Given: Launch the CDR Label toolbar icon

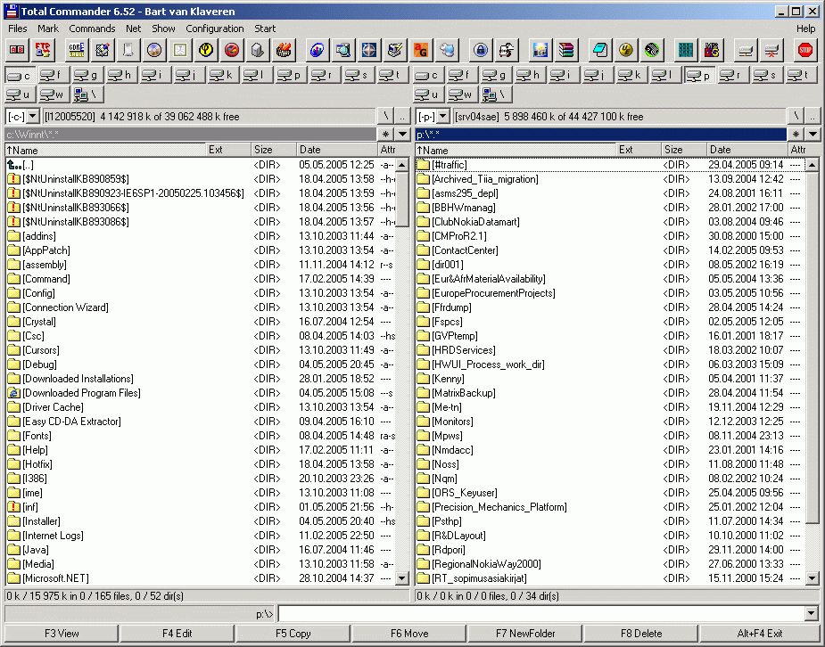Looking at the screenshot, I should [77, 50].
